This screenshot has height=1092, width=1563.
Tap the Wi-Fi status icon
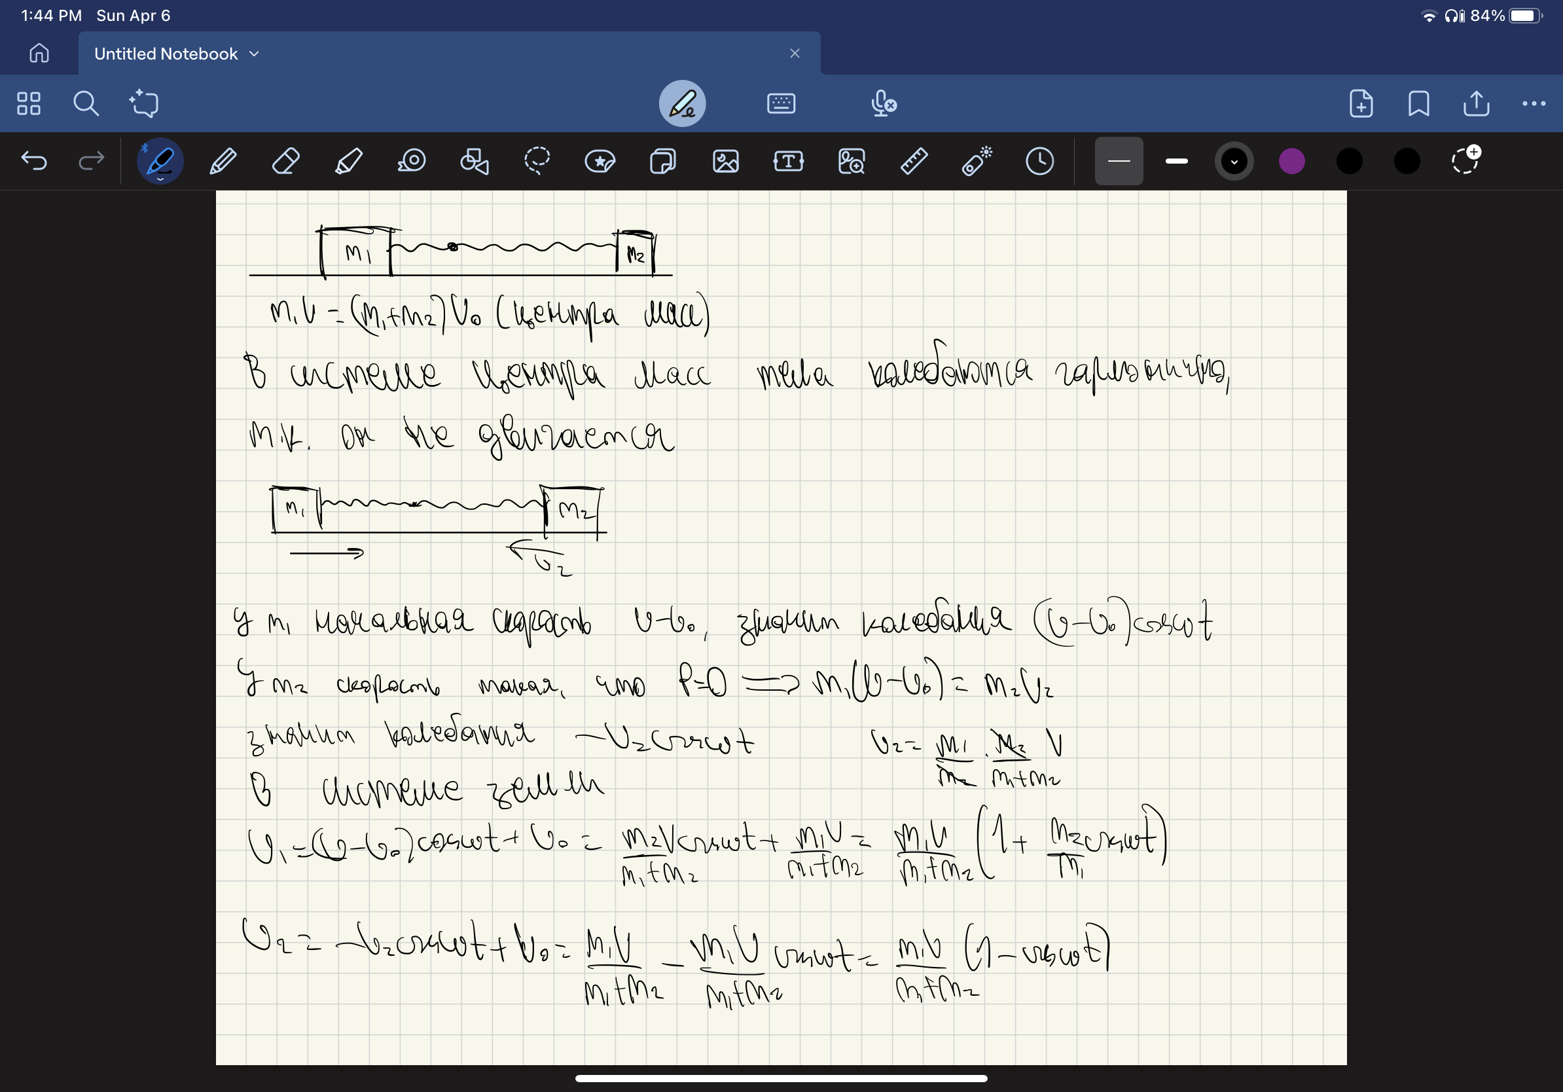point(1429,16)
